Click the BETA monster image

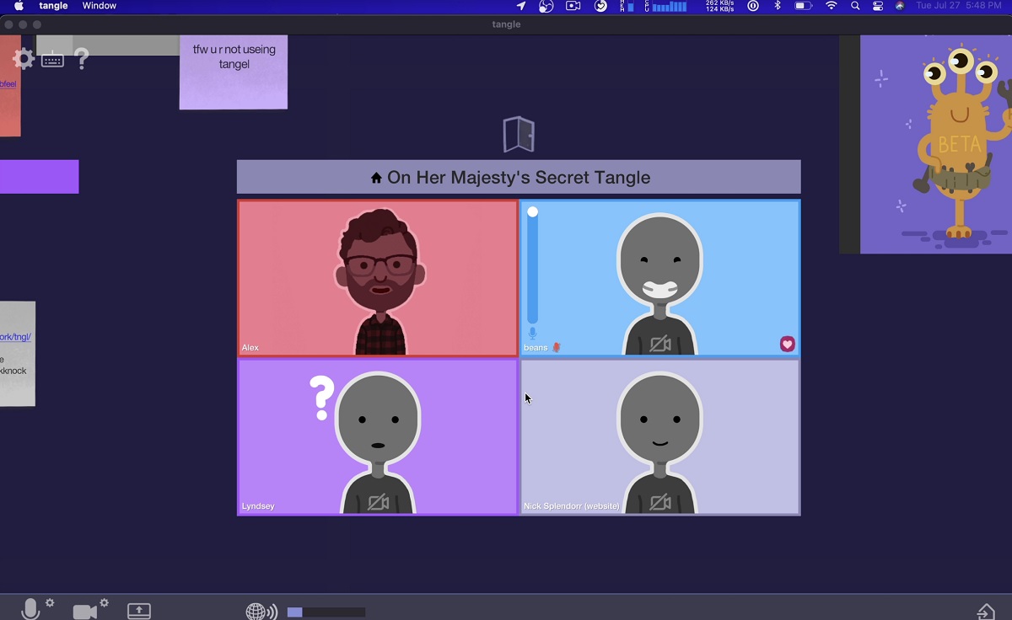coord(936,144)
